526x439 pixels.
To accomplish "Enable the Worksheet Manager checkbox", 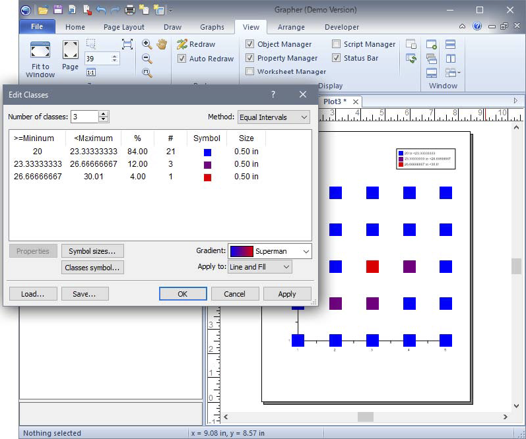I will pyautogui.click(x=249, y=71).
